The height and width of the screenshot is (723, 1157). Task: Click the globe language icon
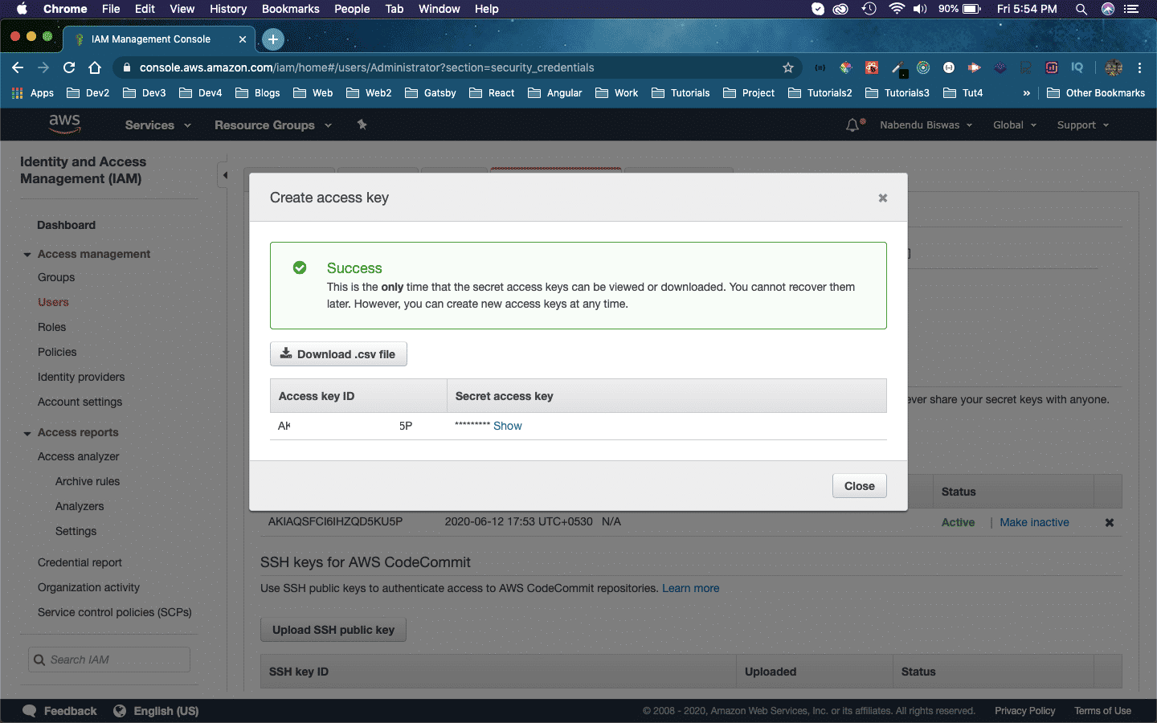pyautogui.click(x=120, y=711)
